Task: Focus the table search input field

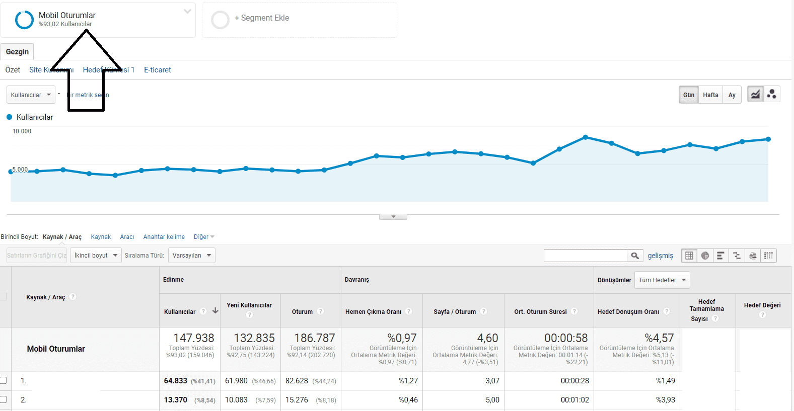Action: coord(585,256)
